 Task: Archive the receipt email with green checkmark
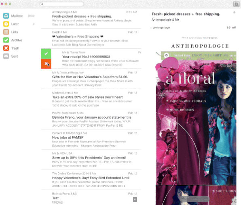point(46,54)
